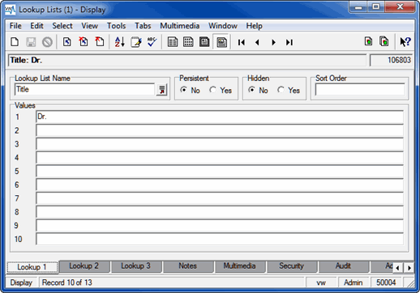Open the Help menu
This screenshot has height=293, width=420.
coord(254,26)
